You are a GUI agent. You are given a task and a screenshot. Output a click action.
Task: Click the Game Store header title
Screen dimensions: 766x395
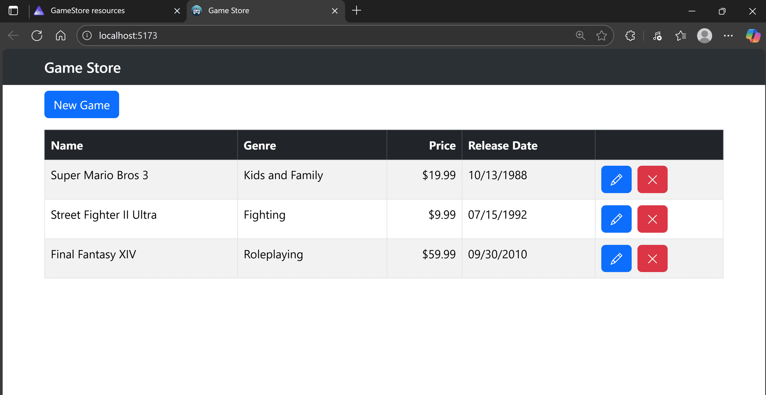click(x=82, y=68)
